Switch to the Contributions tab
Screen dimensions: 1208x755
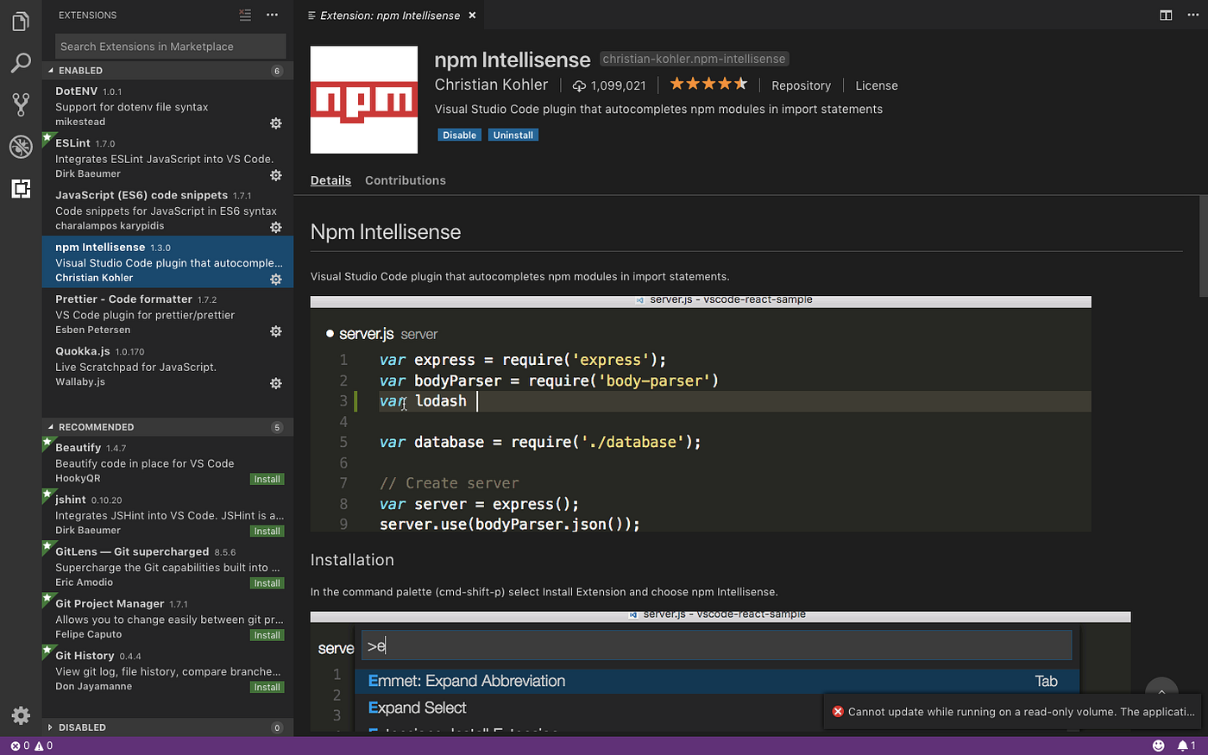point(406,179)
